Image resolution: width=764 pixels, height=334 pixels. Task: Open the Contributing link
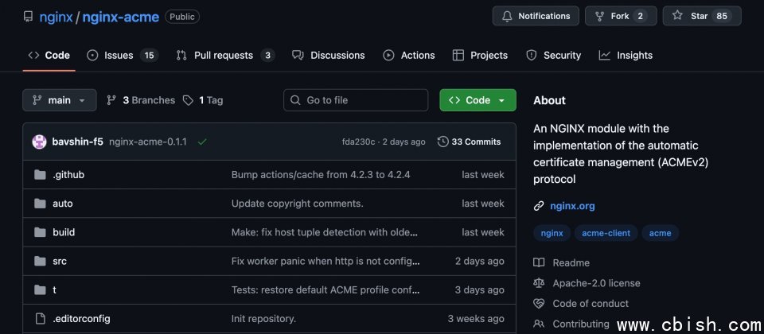click(581, 324)
